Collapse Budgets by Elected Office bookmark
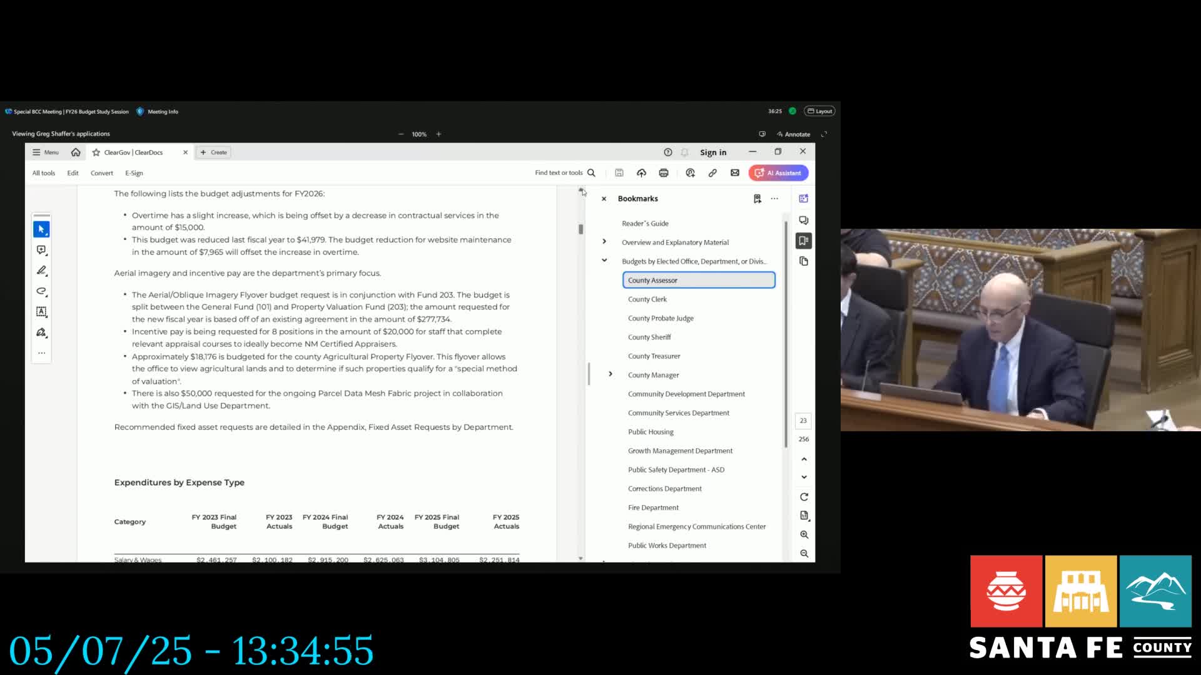1201x675 pixels. pyautogui.click(x=604, y=261)
